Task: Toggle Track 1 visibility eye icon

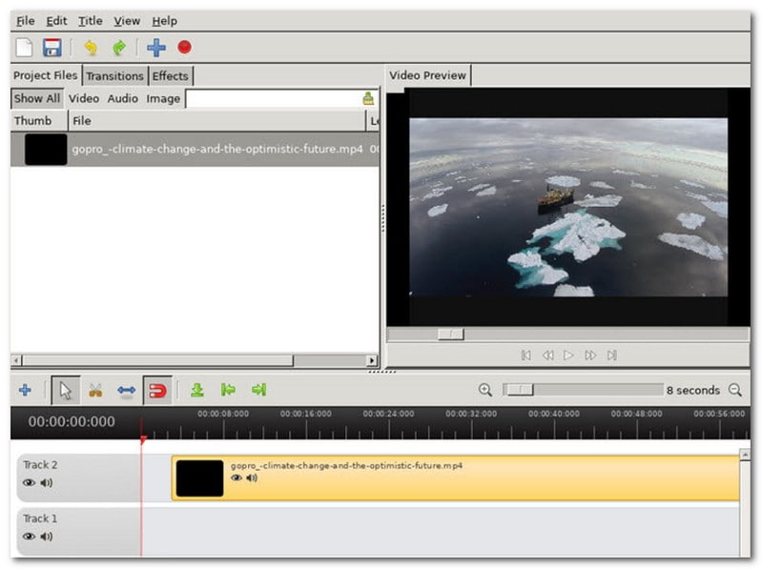Action: (30, 537)
